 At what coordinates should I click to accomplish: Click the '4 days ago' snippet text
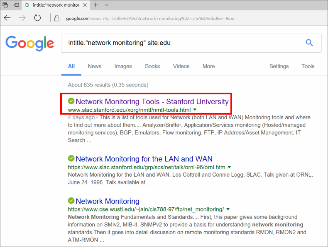tap(81, 118)
